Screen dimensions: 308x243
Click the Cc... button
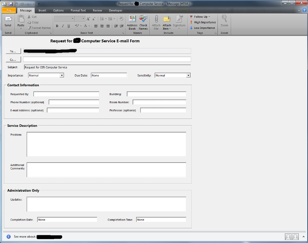13,60
